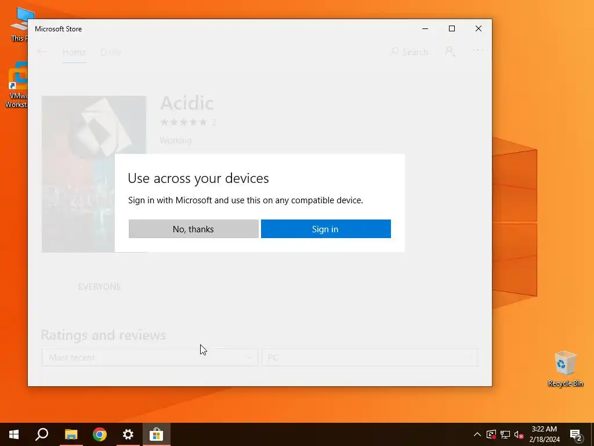Click the Acidic star rating
Viewport: 594px width, 446px height.
184,122
